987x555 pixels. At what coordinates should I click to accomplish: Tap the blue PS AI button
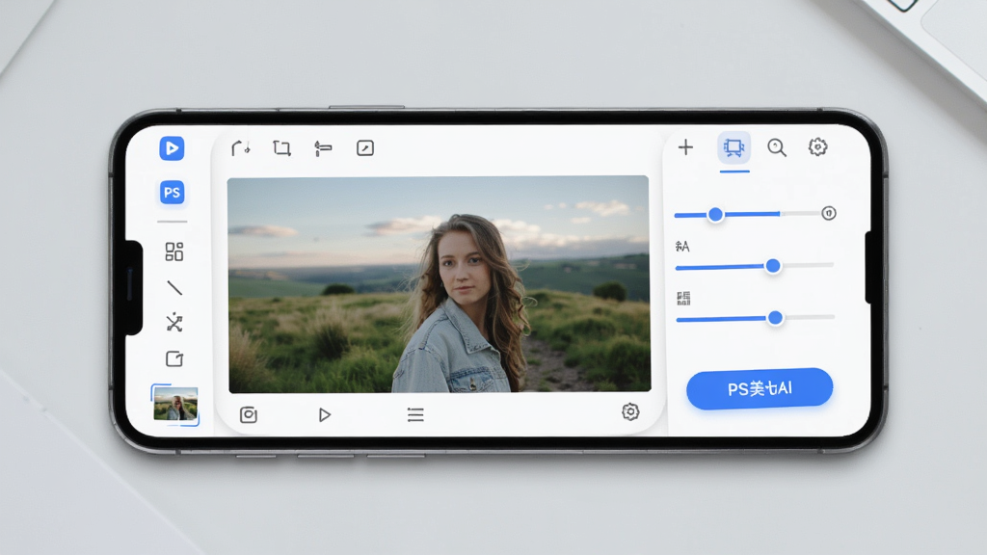pos(760,389)
